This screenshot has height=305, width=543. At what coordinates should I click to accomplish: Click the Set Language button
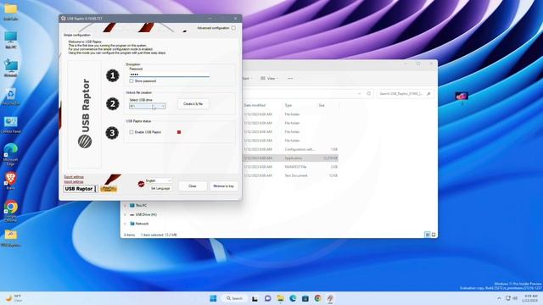(x=160, y=188)
